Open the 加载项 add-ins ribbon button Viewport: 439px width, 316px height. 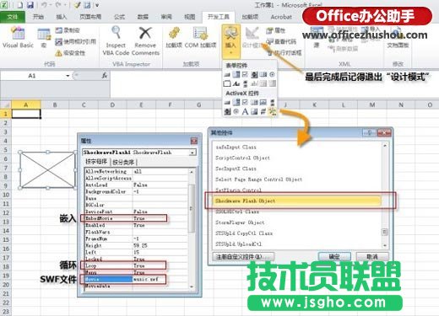click(174, 37)
